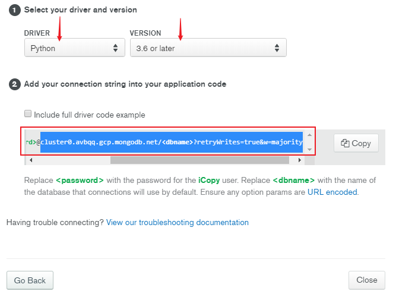
Task: Click the Copy button for connection string
Action: [x=356, y=143]
